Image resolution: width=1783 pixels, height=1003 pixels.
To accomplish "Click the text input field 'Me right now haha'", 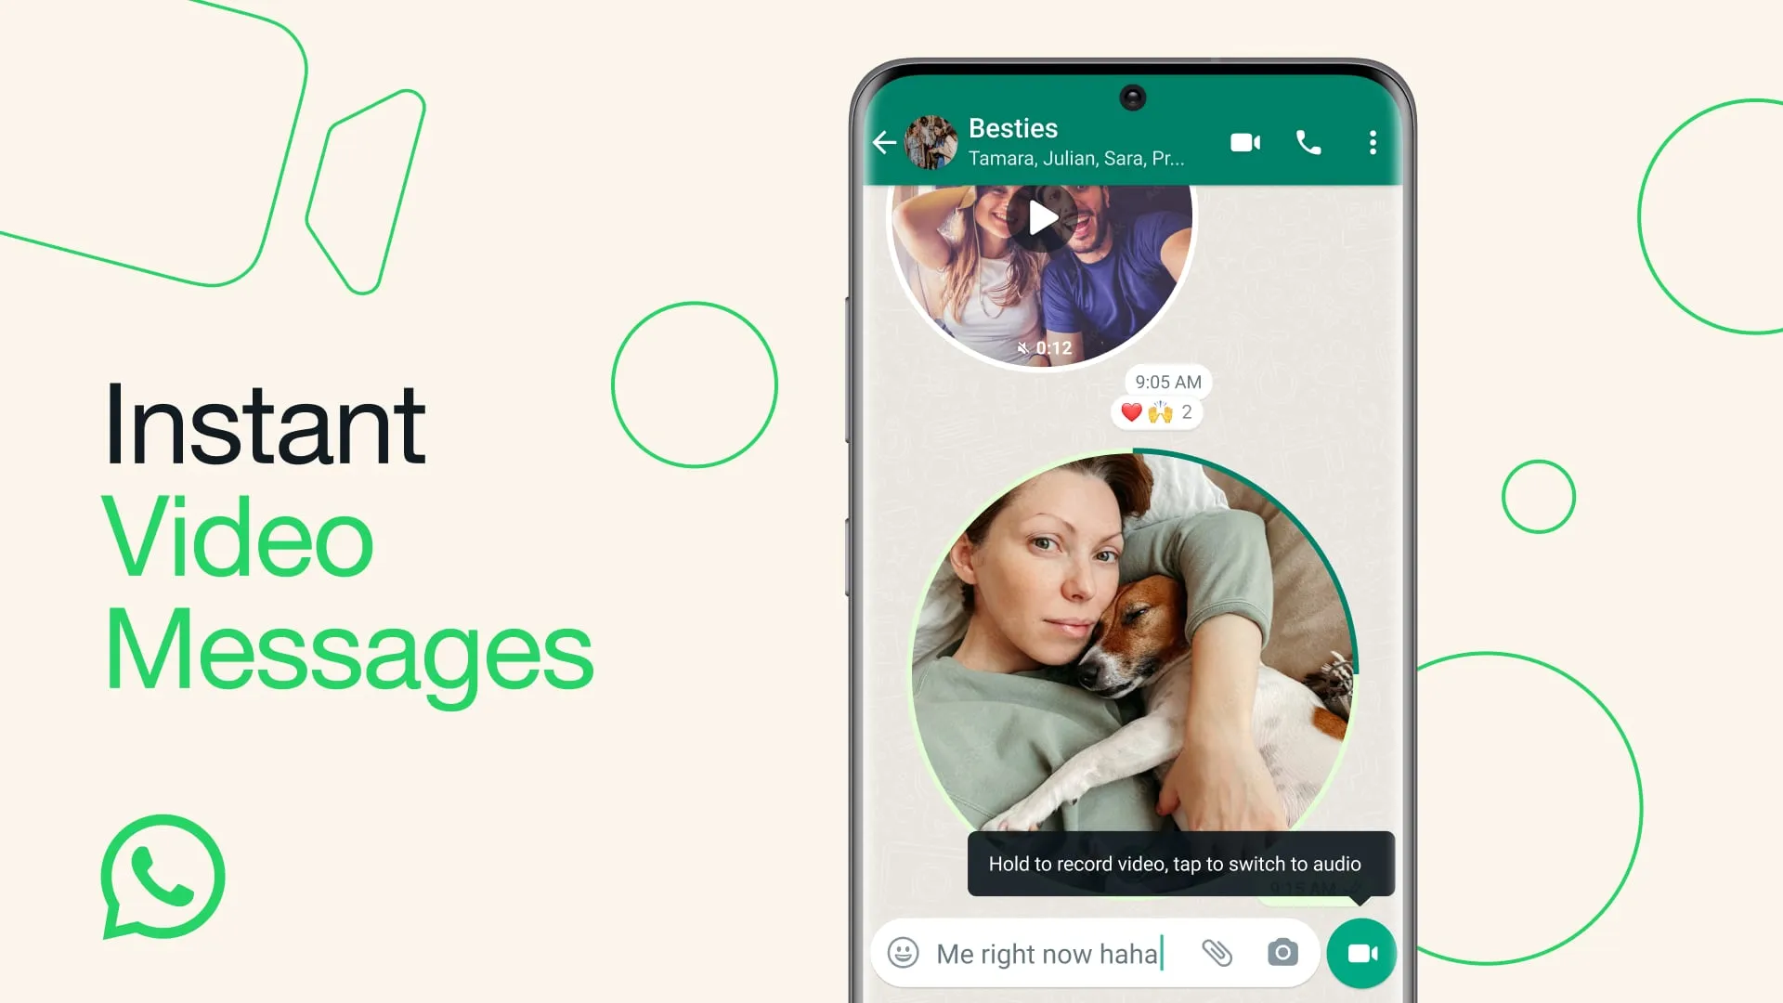I will pyautogui.click(x=1047, y=953).
